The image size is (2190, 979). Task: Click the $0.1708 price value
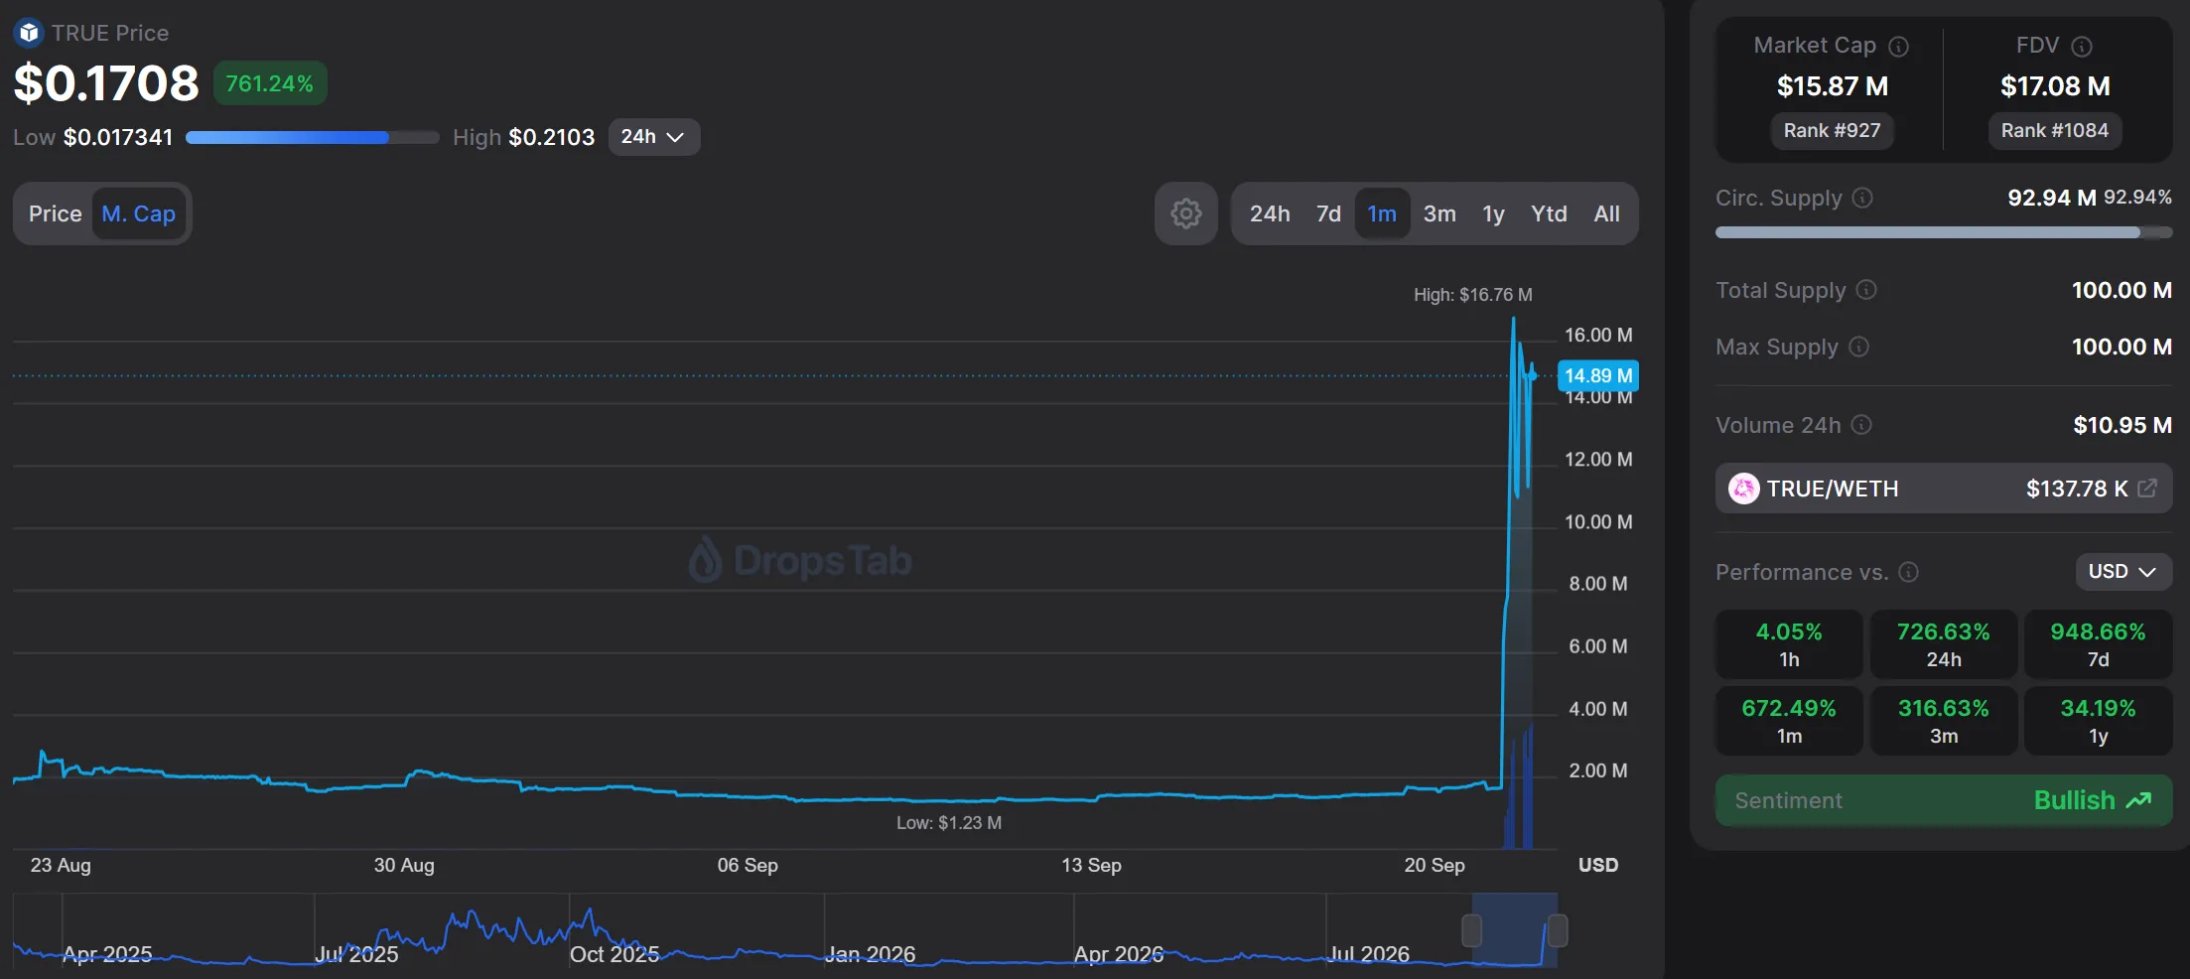[106, 82]
